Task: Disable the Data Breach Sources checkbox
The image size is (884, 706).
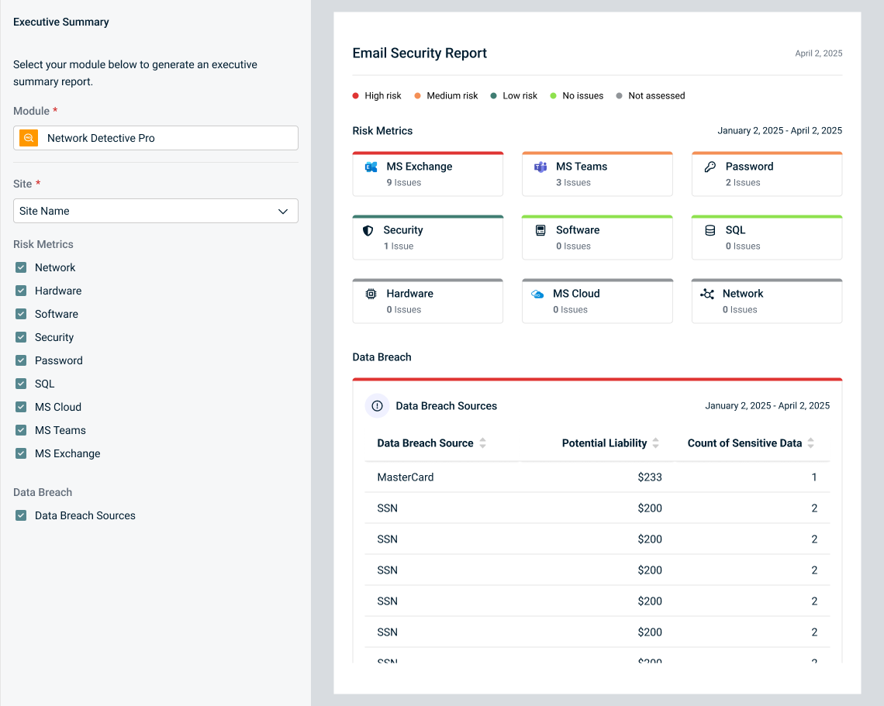Action: tap(21, 515)
